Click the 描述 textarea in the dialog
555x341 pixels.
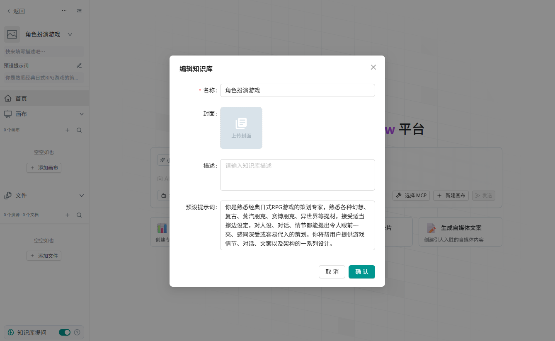tap(298, 175)
